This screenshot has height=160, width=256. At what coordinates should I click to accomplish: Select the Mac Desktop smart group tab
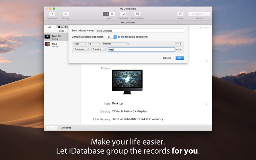[x=63, y=27]
